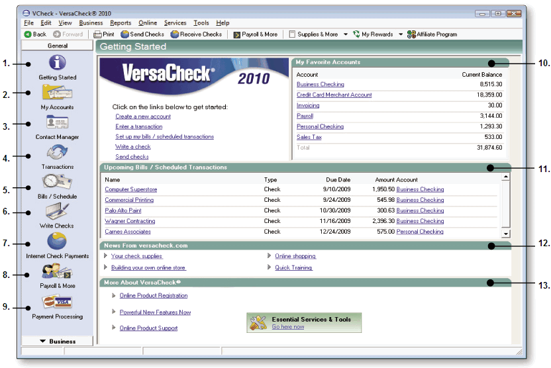The height and width of the screenshot is (368, 551).
Task: Open the Help menu
Action: [x=223, y=23]
